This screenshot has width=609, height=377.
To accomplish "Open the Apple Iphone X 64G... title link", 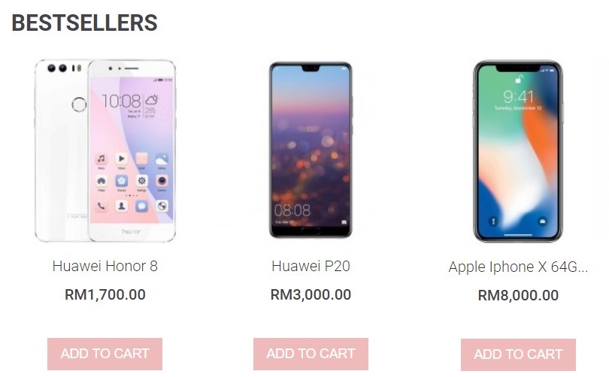I will coord(518,267).
